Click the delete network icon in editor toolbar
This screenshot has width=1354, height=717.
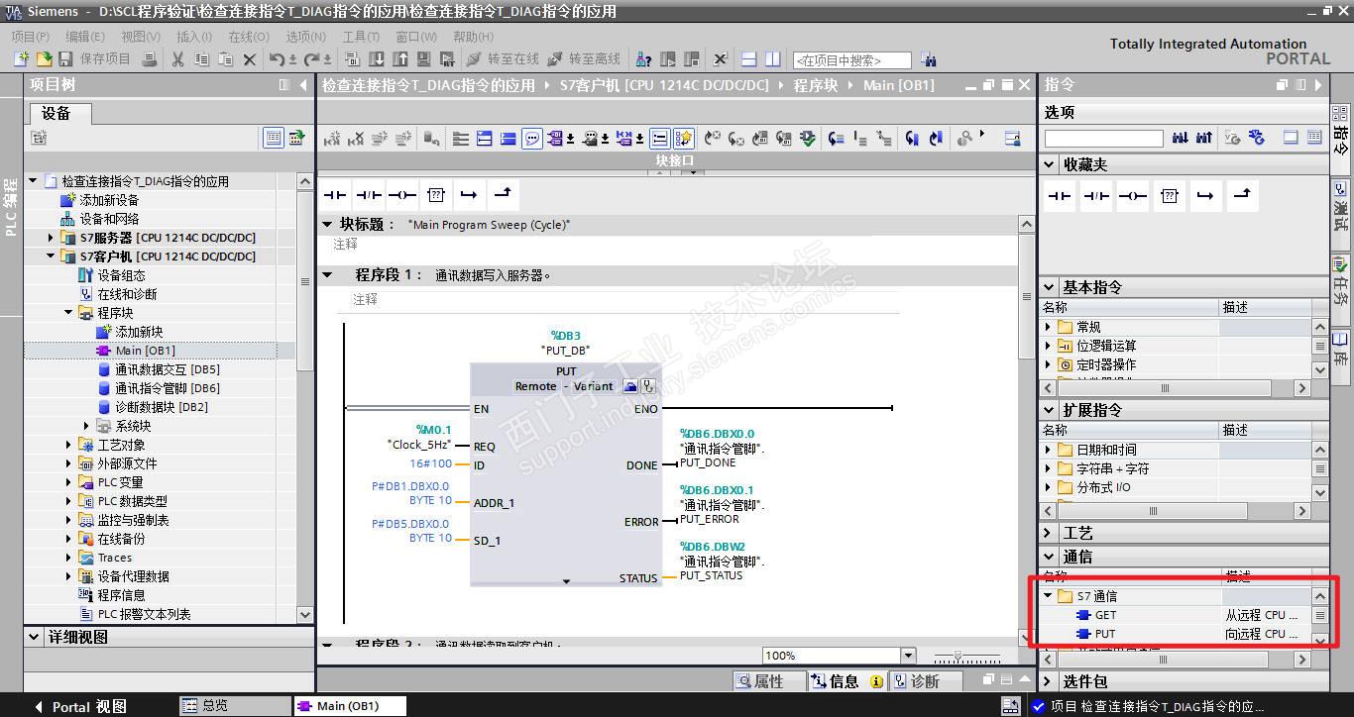(x=355, y=139)
